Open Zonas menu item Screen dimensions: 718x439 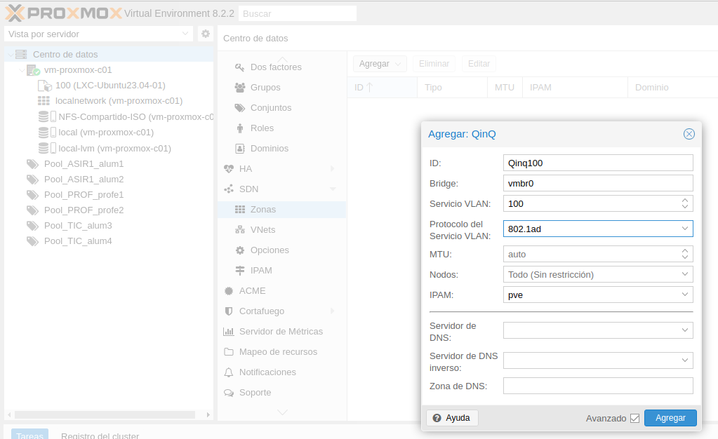pos(282,210)
